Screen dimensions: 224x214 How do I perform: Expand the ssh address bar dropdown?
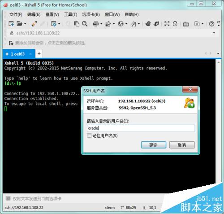[214, 33]
